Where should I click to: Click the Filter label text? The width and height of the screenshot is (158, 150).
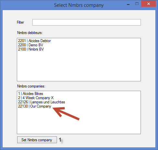click(20, 22)
